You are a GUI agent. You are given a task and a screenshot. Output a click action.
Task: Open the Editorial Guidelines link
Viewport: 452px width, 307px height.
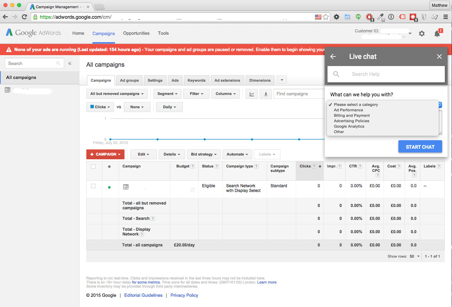[143, 295]
